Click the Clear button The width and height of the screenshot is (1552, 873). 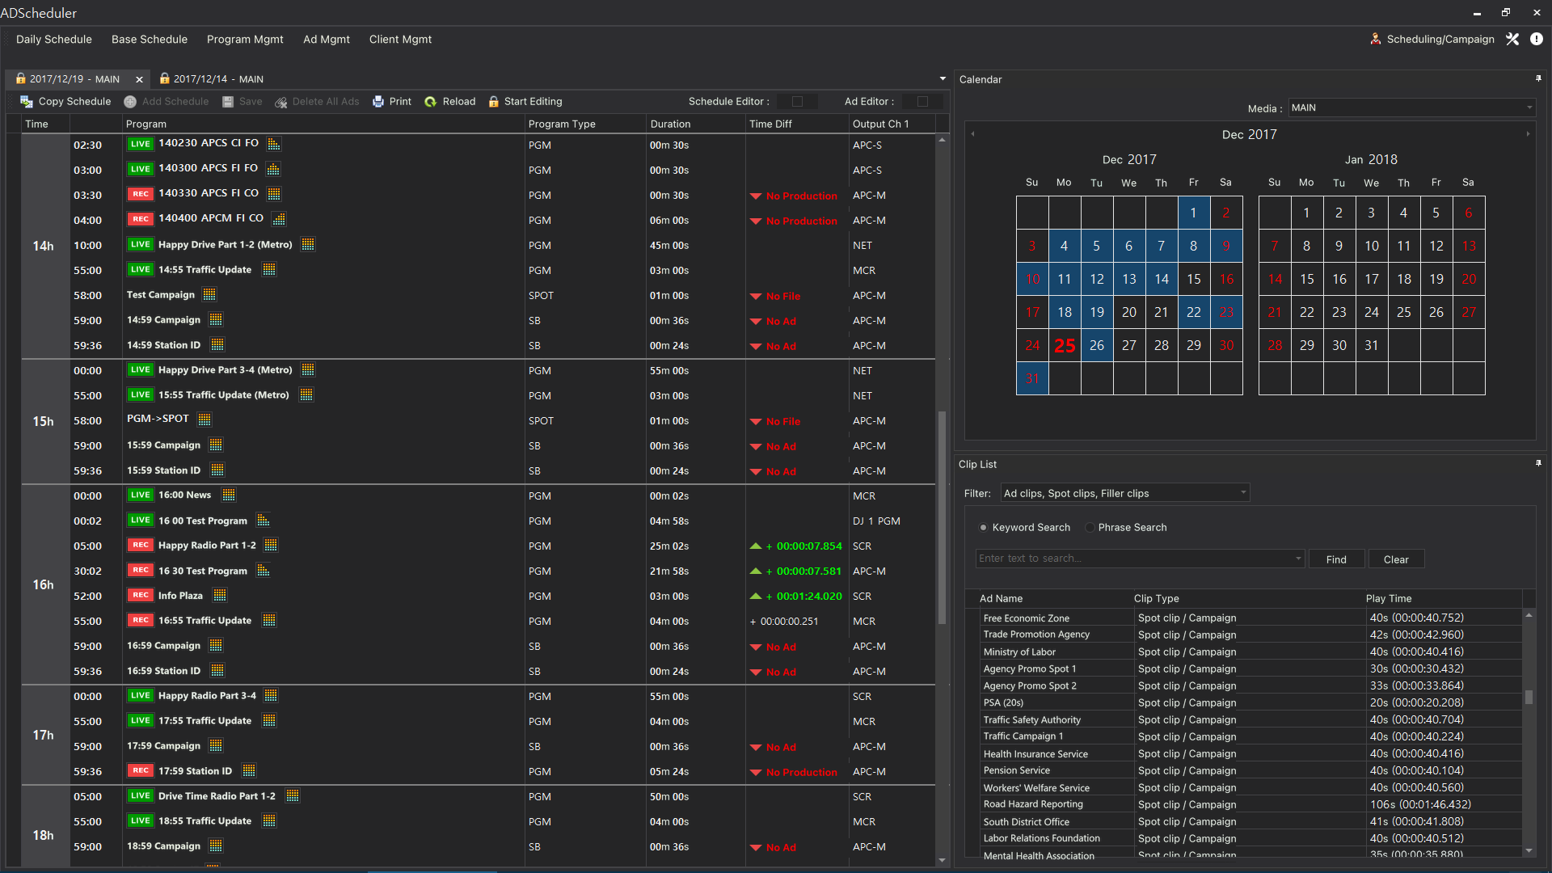(x=1396, y=559)
